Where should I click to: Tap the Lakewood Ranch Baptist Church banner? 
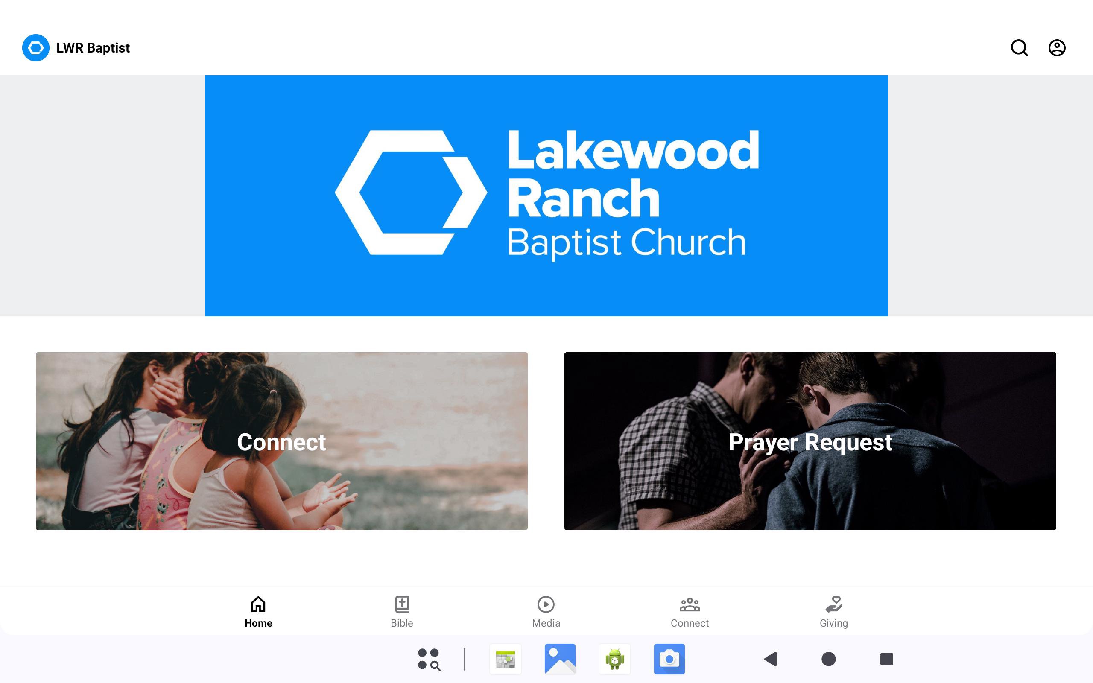coord(546,196)
